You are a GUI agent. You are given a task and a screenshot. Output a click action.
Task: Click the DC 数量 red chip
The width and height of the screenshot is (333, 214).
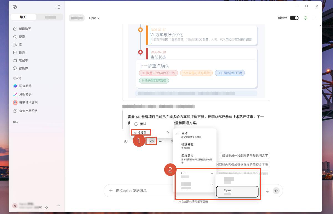coord(158,73)
